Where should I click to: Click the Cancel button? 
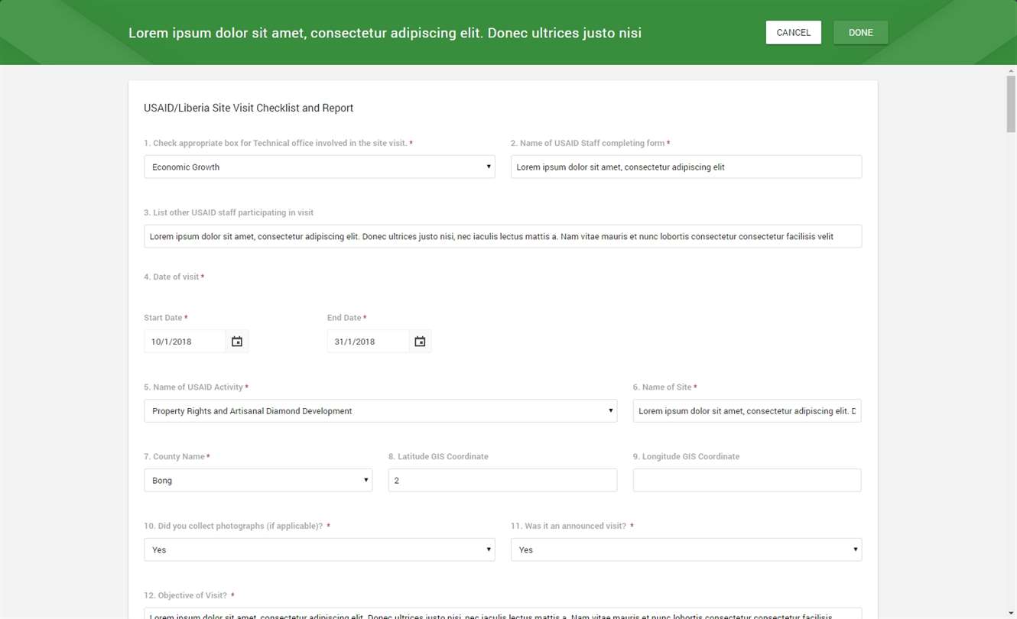(x=793, y=33)
